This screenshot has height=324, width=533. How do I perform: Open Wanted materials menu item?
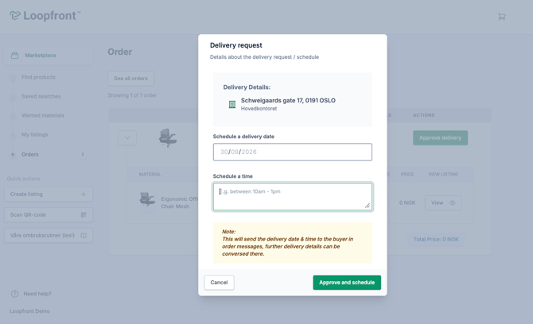pyautogui.click(x=43, y=116)
